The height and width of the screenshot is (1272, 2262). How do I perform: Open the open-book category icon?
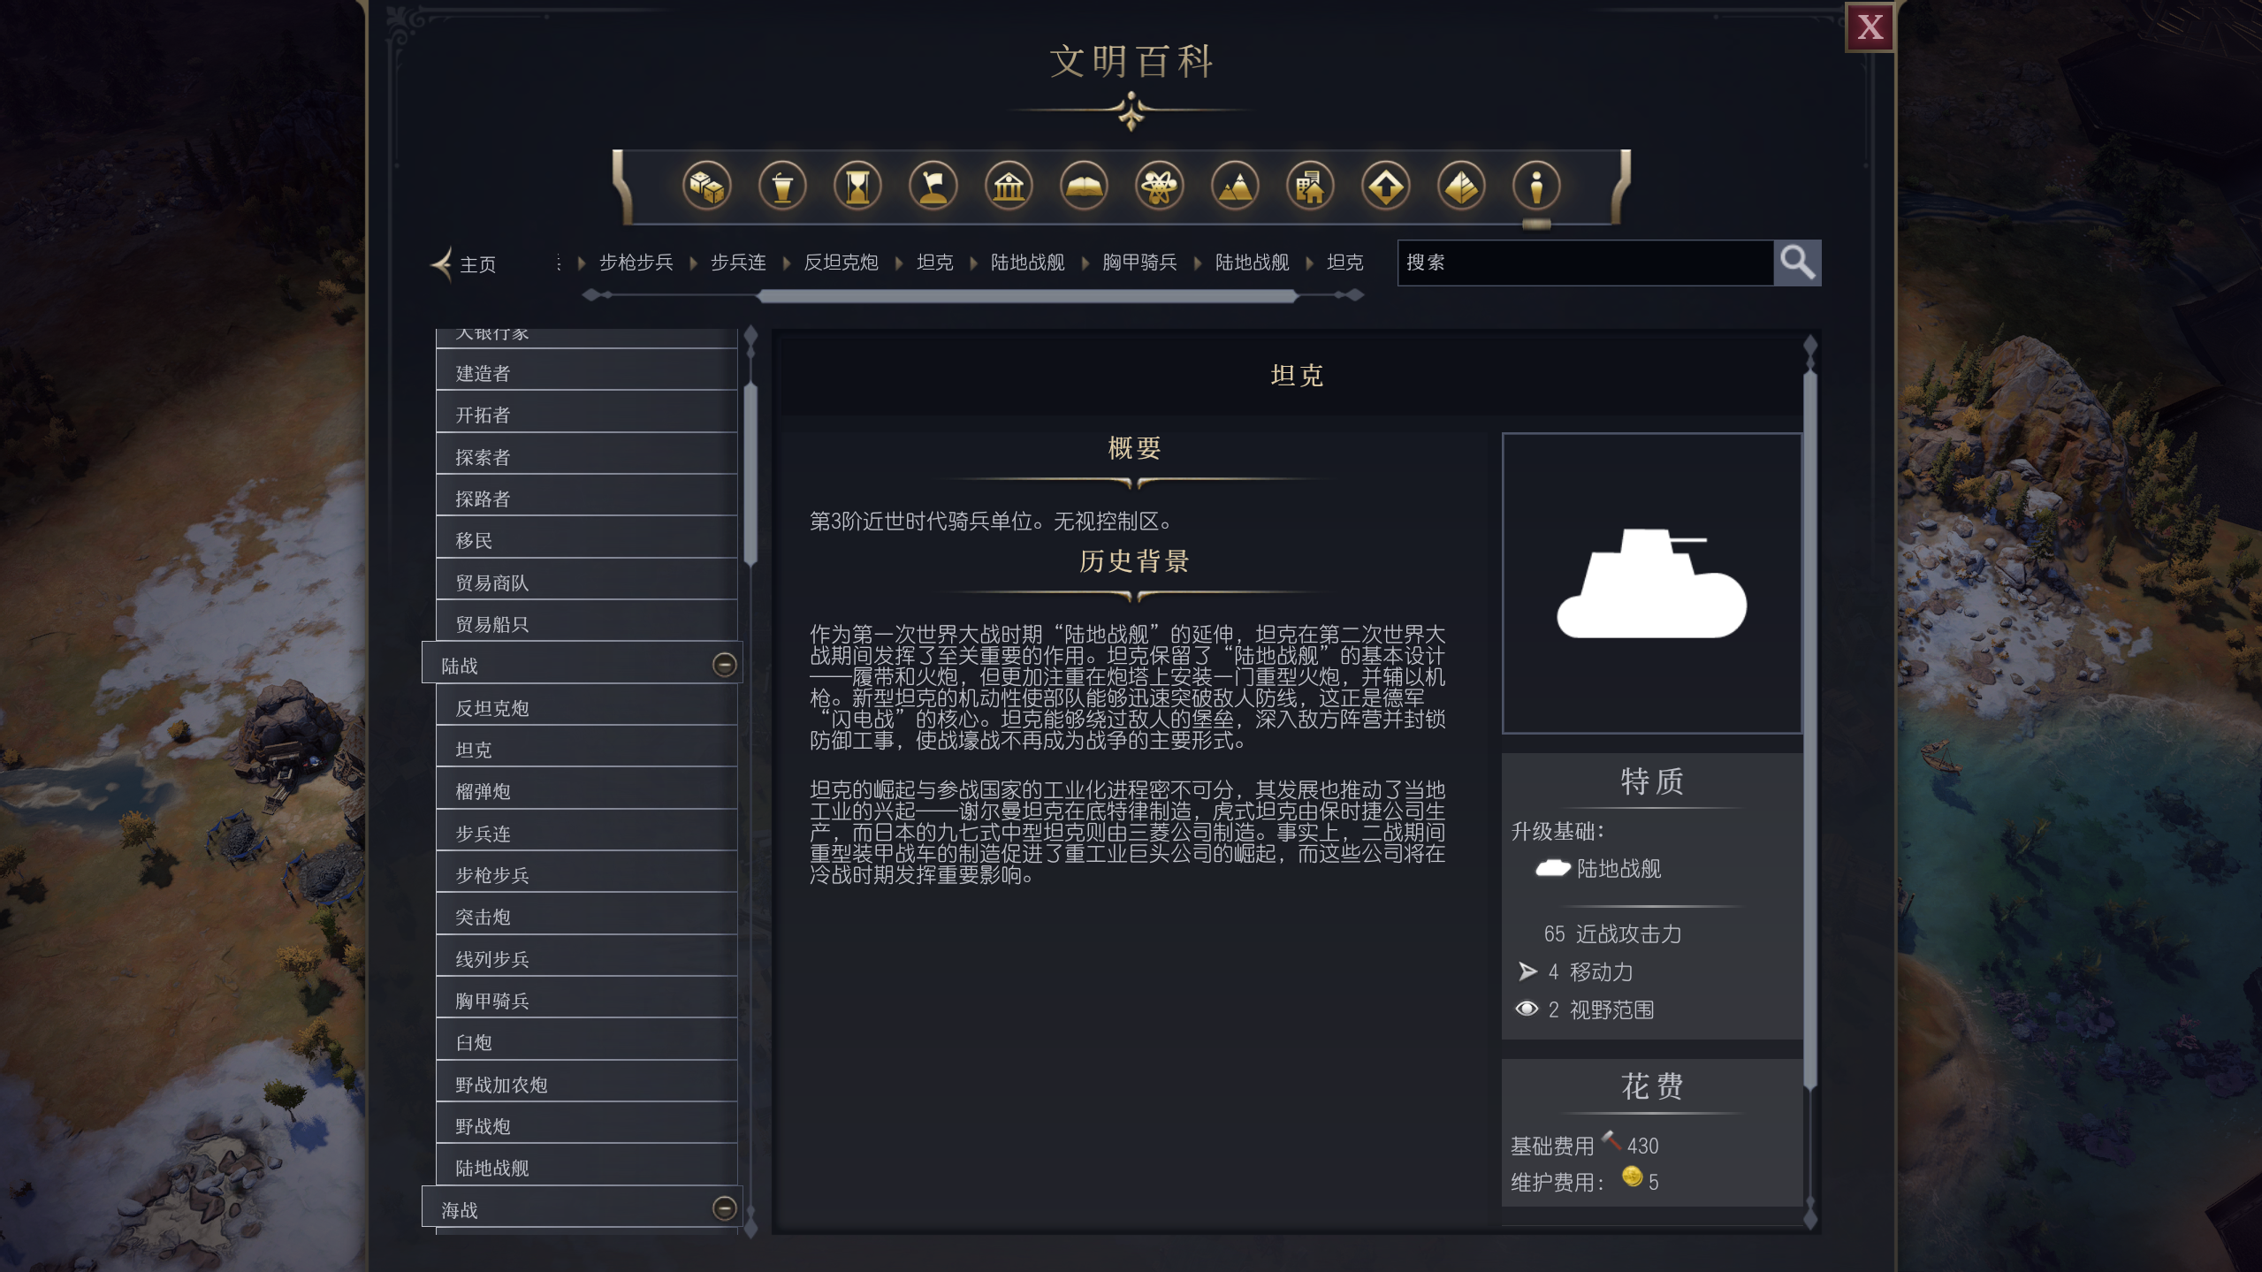point(1084,187)
